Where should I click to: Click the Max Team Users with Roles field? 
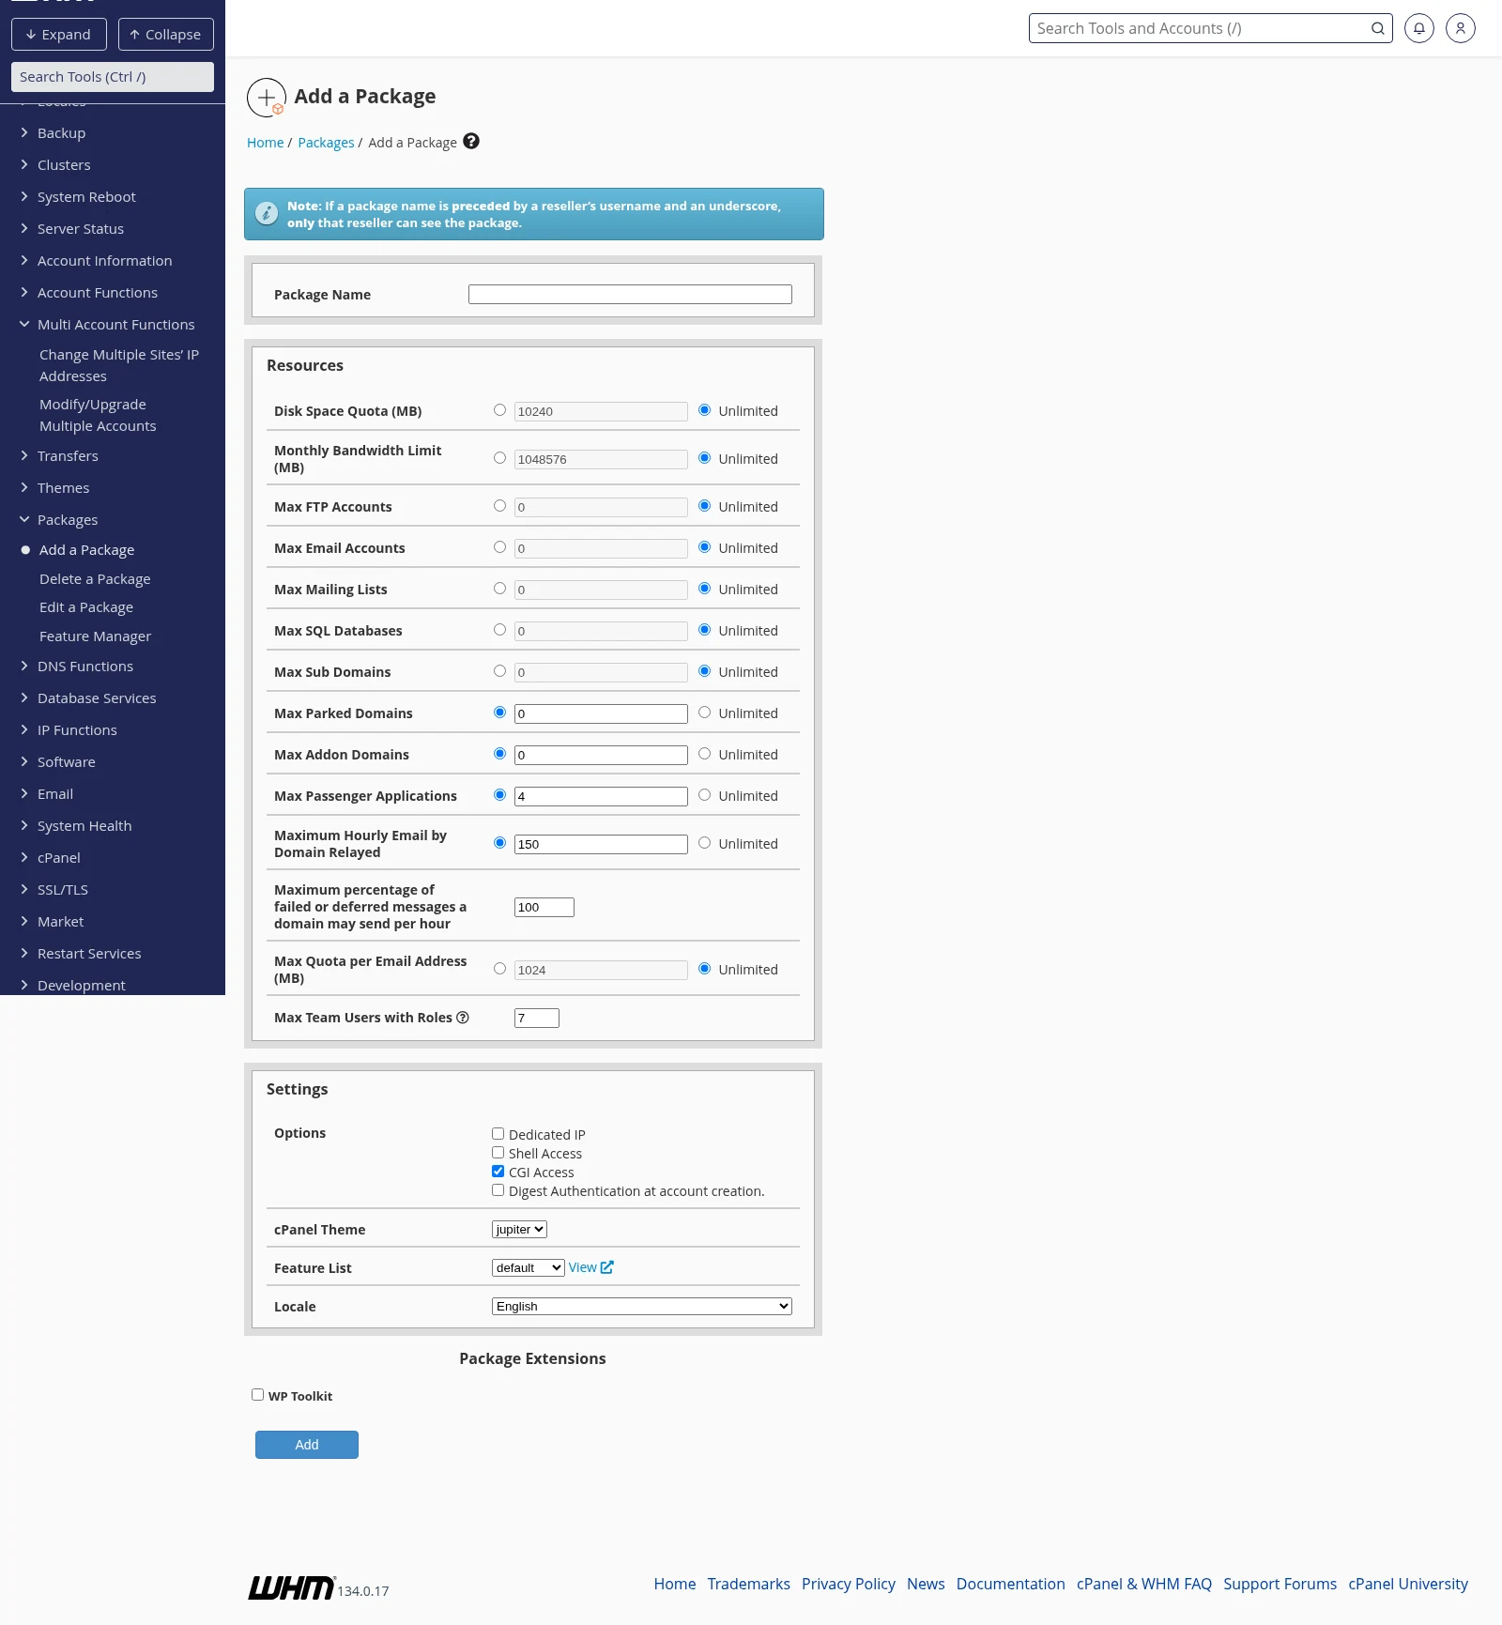537,1018
